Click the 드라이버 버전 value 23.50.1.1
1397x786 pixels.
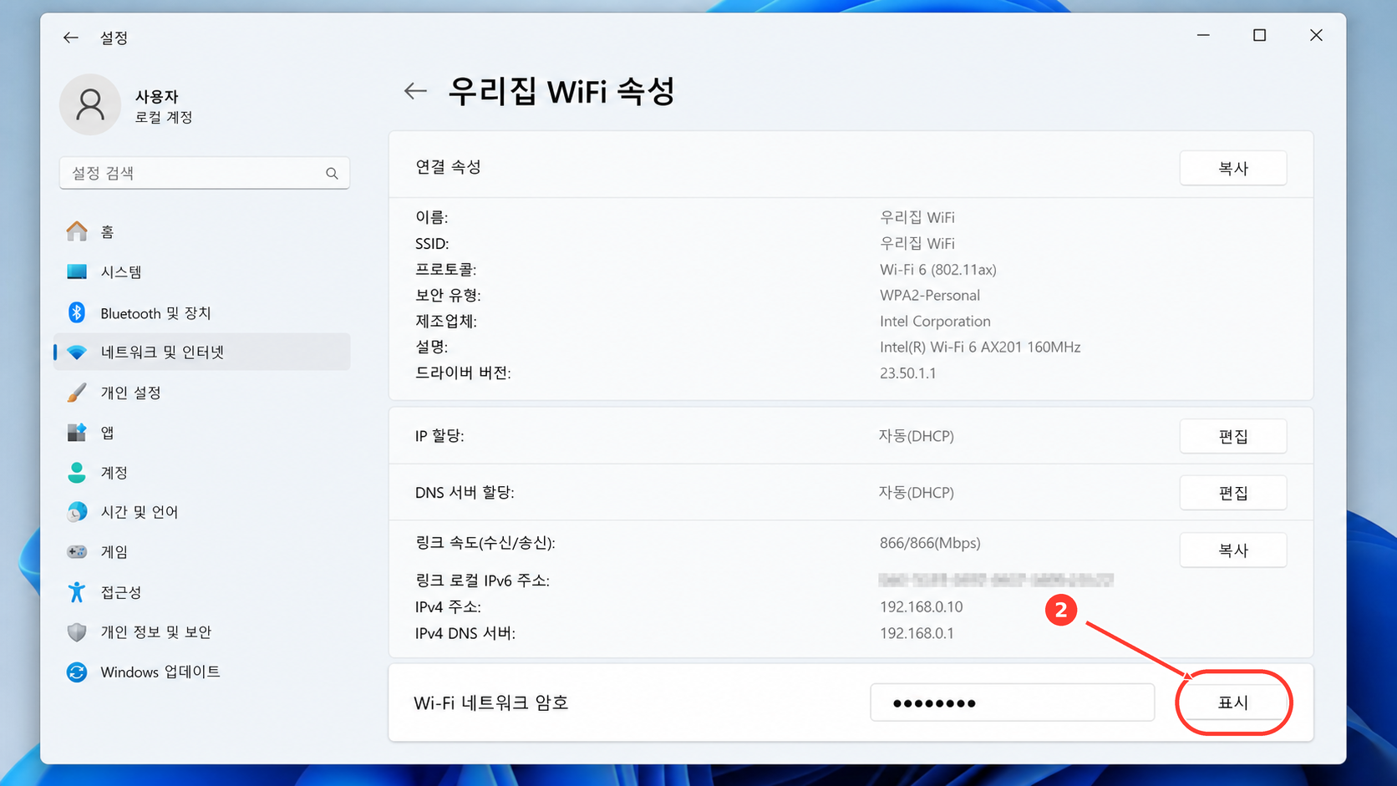pyautogui.click(x=907, y=373)
